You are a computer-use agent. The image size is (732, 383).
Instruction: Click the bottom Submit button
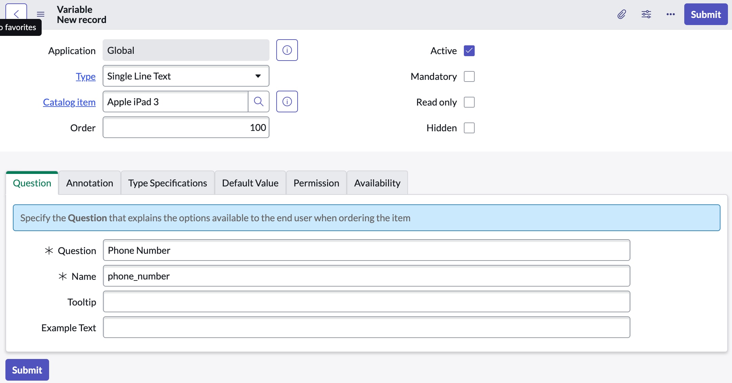point(27,370)
